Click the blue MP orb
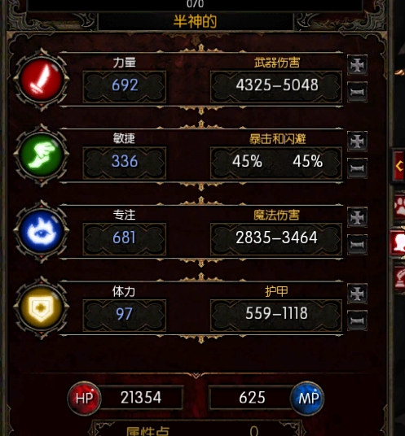Screen dimensions: 405x436 307,399
